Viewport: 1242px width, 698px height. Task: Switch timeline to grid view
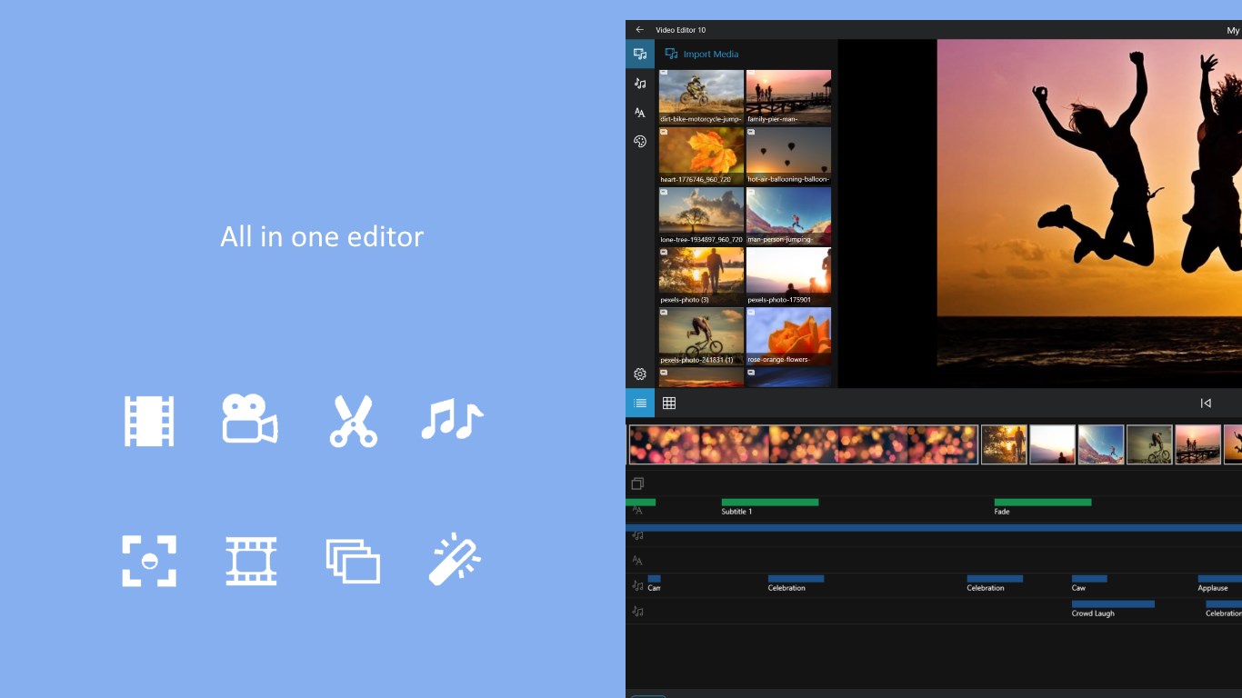669,404
